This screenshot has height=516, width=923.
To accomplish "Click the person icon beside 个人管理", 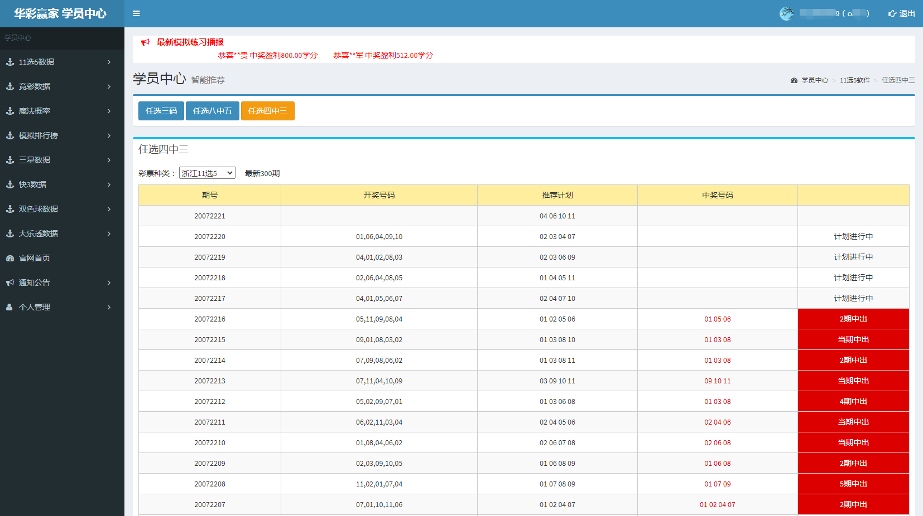I will coord(9,307).
